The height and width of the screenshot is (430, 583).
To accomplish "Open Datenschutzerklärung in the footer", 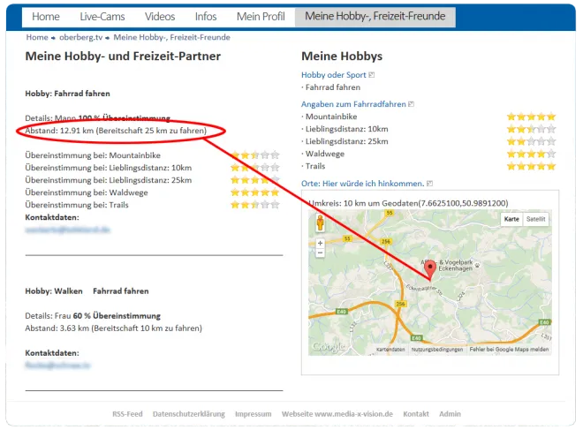I will click(188, 414).
